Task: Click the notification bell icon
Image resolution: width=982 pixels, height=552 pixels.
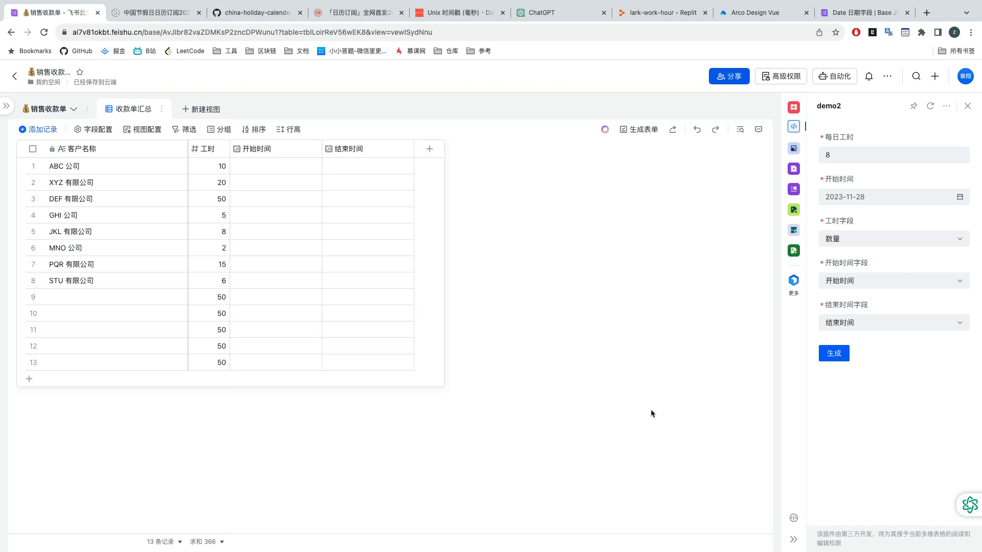Action: (x=869, y=76)
